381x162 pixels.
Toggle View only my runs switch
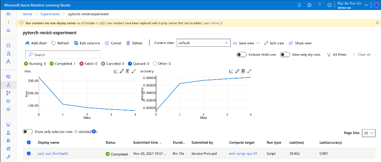point(285,55)
